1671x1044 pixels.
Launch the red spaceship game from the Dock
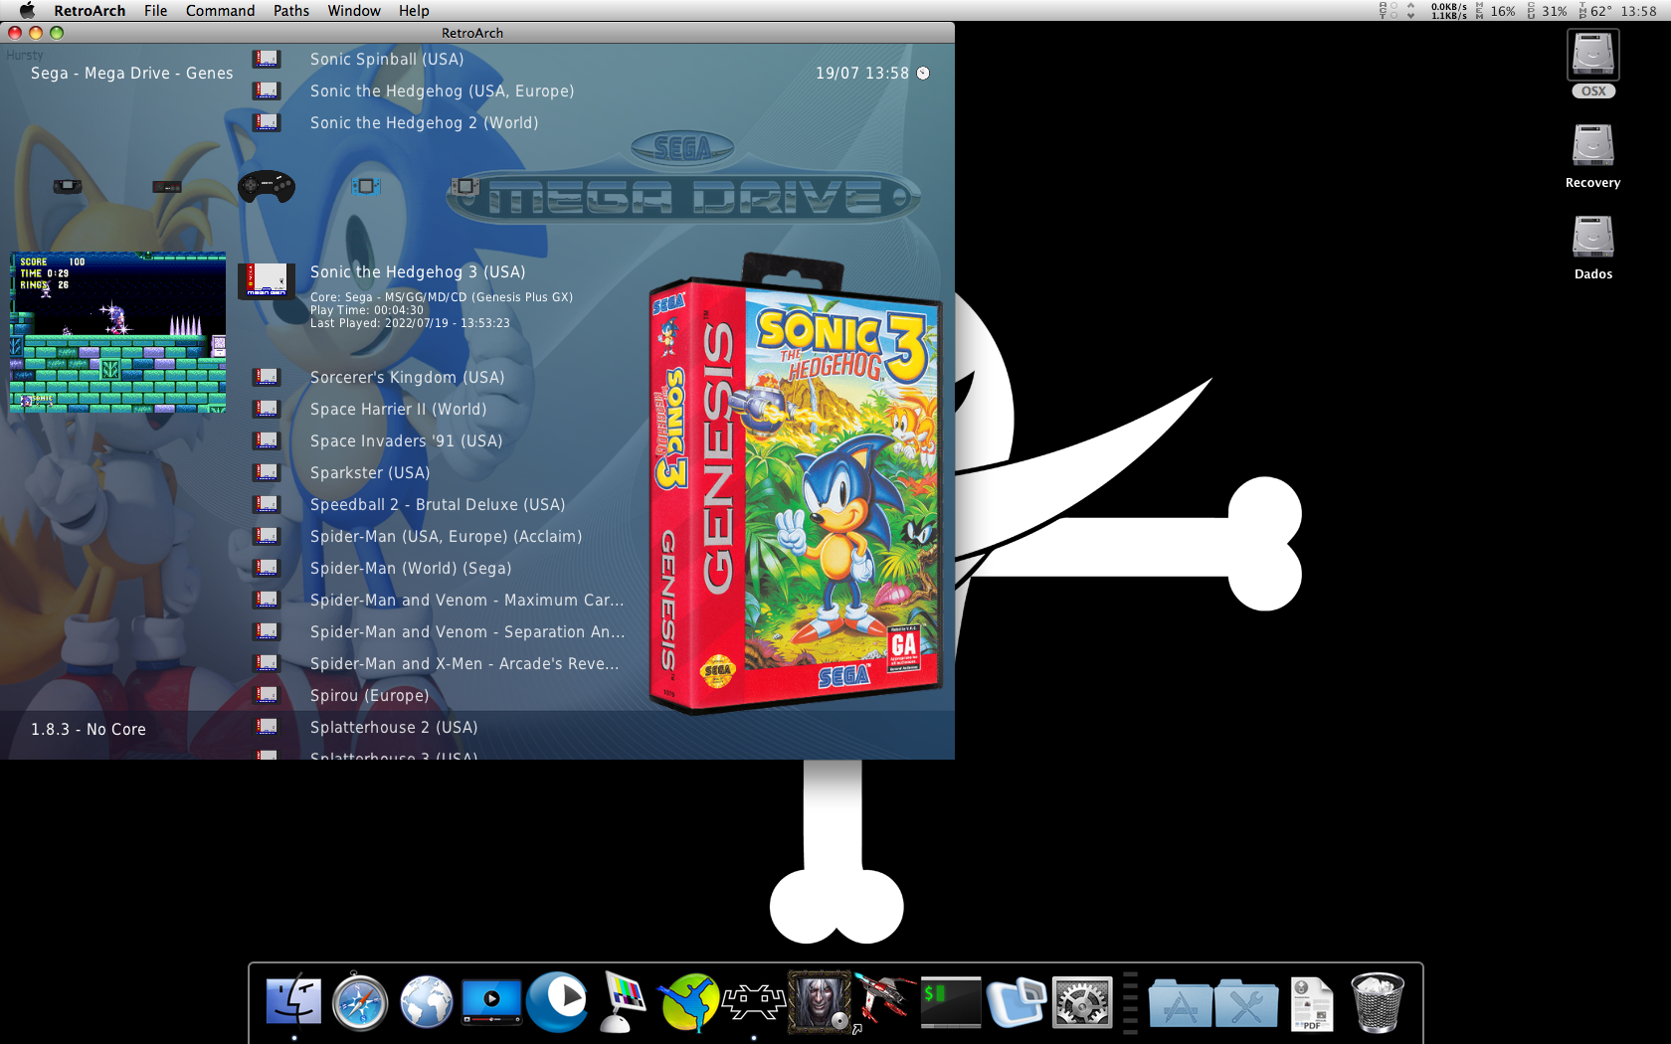tap(885, 1001)
